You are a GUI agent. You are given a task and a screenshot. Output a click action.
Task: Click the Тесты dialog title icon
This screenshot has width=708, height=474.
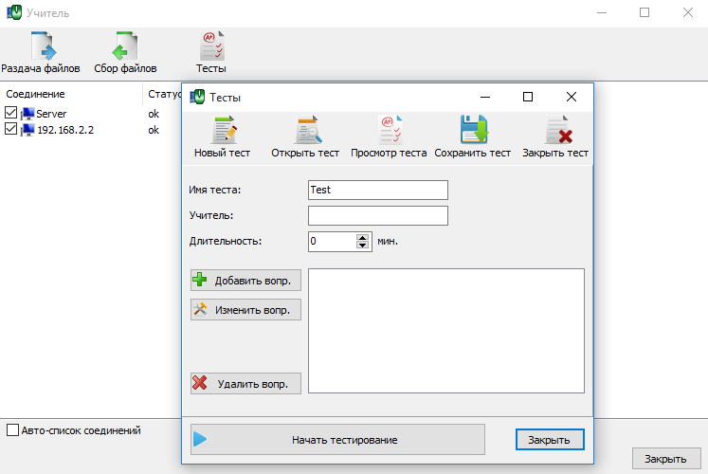[197, 97]
